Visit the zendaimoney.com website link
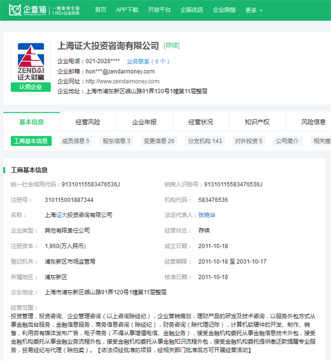This screenshot has height=361, width=331. [122, 81]
